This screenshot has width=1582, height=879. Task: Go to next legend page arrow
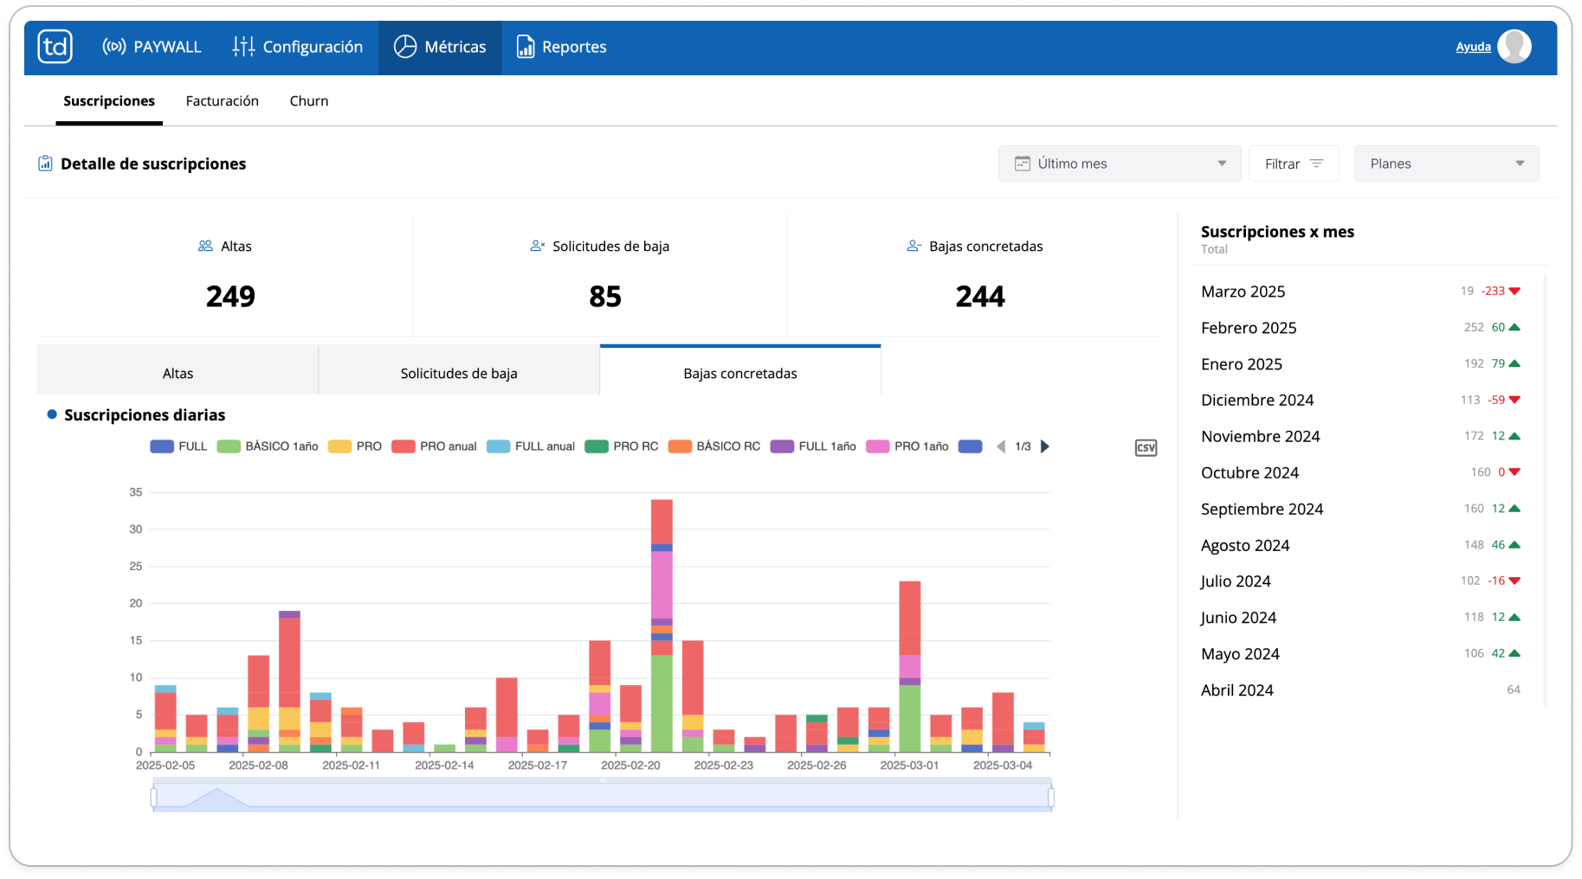coord(1045,446)
